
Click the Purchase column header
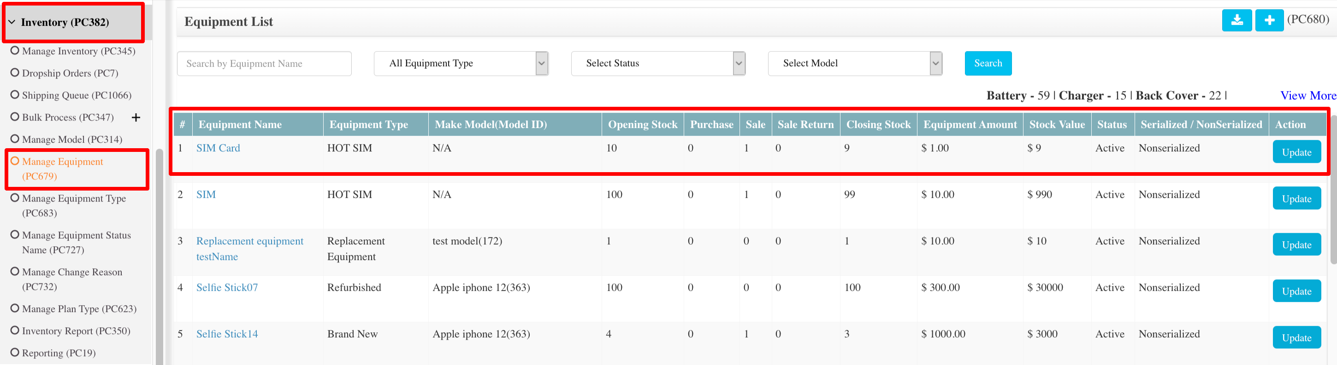(711, 124)
